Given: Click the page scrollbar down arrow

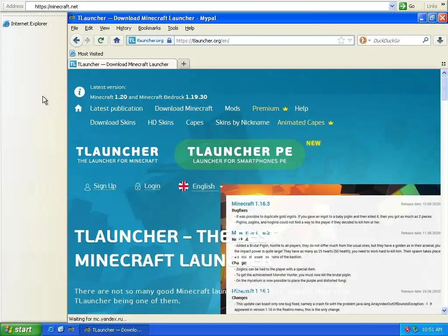Looking at the screenshot, I should coord(444,310).
